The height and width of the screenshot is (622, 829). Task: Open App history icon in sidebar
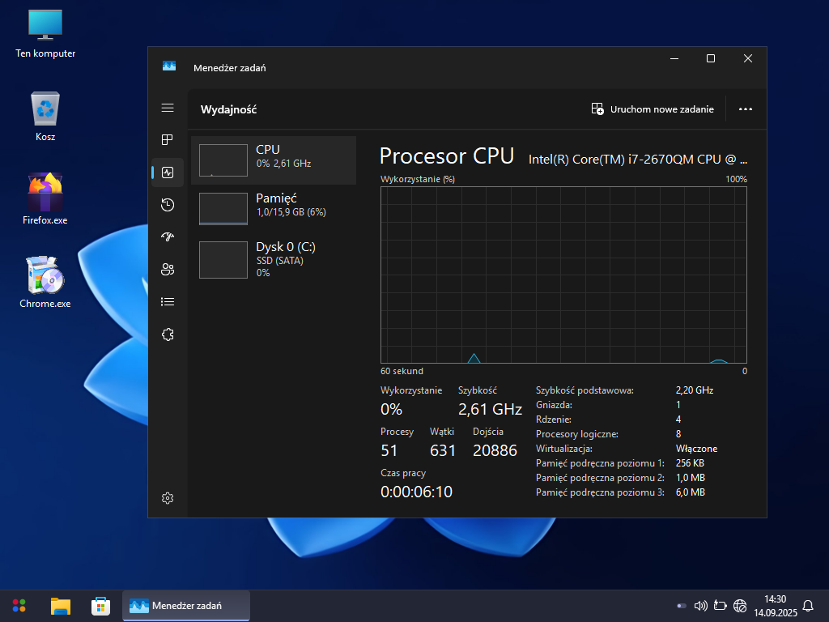(168, 205)
